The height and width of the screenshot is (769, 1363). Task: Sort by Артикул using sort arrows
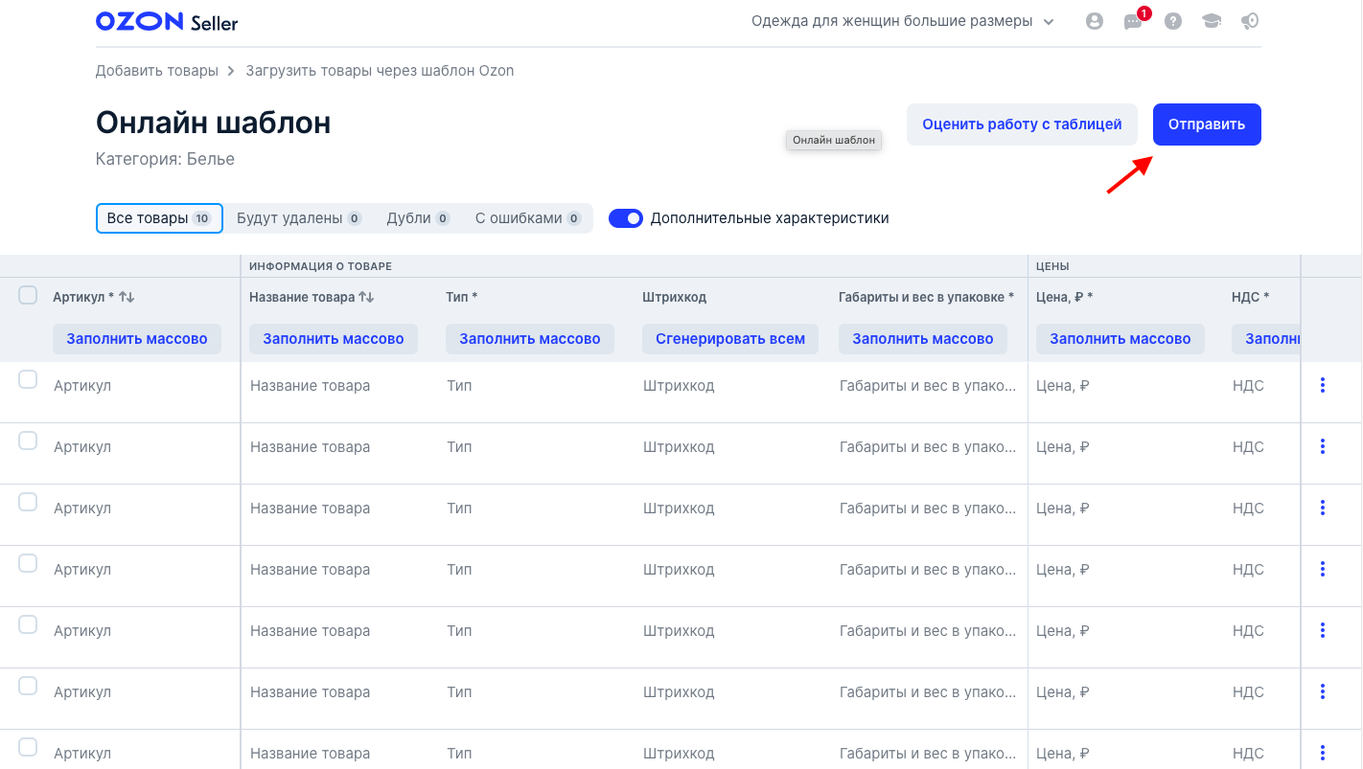[127, 298]
